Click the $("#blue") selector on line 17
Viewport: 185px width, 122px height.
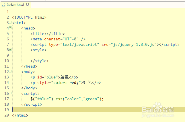[42, 99]
